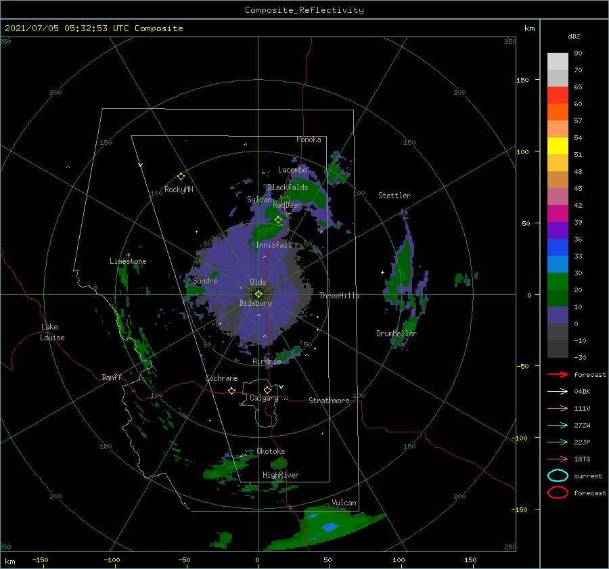Viewport: 609px width, 569px height.
Task: Click the Sylvan map label
Action: 259,200
